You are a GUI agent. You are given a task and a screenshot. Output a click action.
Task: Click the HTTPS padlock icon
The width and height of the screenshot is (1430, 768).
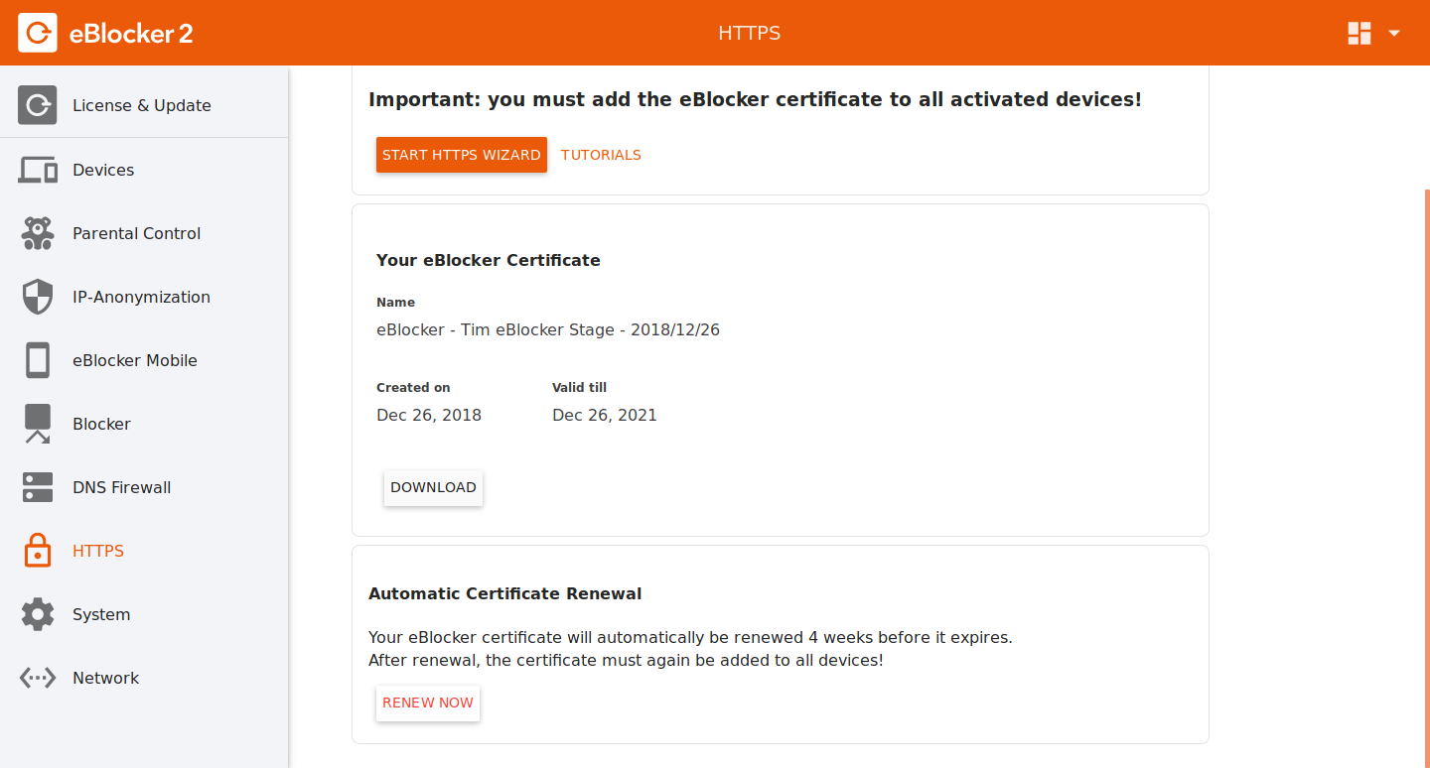click(38, 551)
